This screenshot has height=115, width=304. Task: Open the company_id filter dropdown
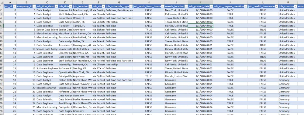coord(34,6)
